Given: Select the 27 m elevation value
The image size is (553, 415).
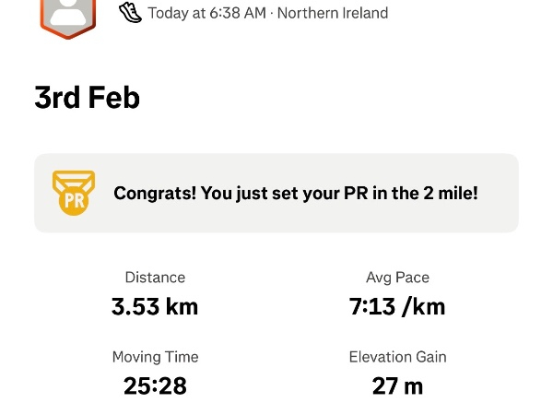Looking at the screenshot, I should (x=397, y=385).
